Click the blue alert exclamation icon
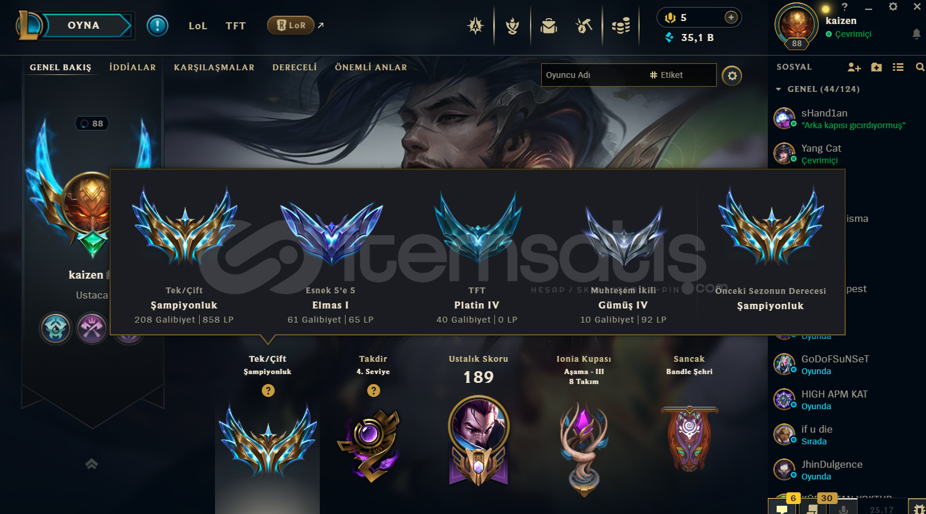The height and width of the screenshot is (514, 926). coord(157,26)
